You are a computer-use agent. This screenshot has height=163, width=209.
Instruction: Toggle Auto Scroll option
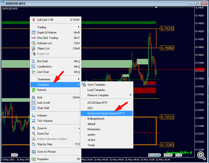[x=55, y=103]
